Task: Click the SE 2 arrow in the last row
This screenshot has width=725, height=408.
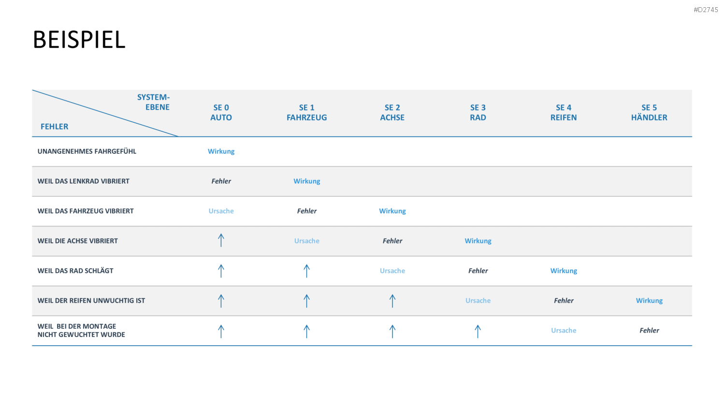Action: point(392,331)
